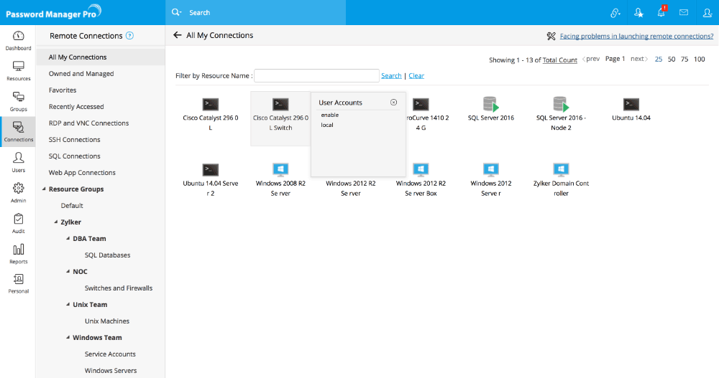Open the Reports section
The height and width of the screenshot is (378, 719).
(x=19, y=254)
